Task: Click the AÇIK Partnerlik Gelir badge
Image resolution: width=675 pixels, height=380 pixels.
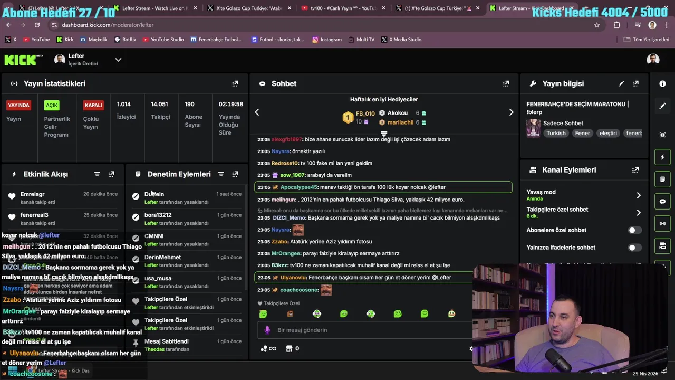Action: click(x=52, y=105)
